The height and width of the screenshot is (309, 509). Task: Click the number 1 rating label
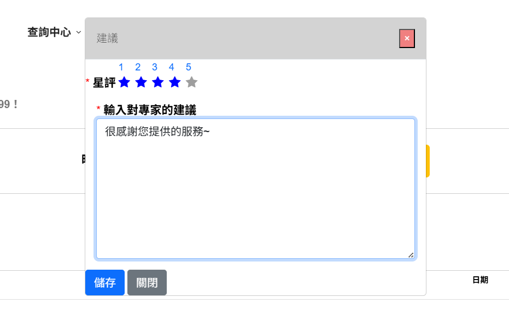click(x=121, y=67)
